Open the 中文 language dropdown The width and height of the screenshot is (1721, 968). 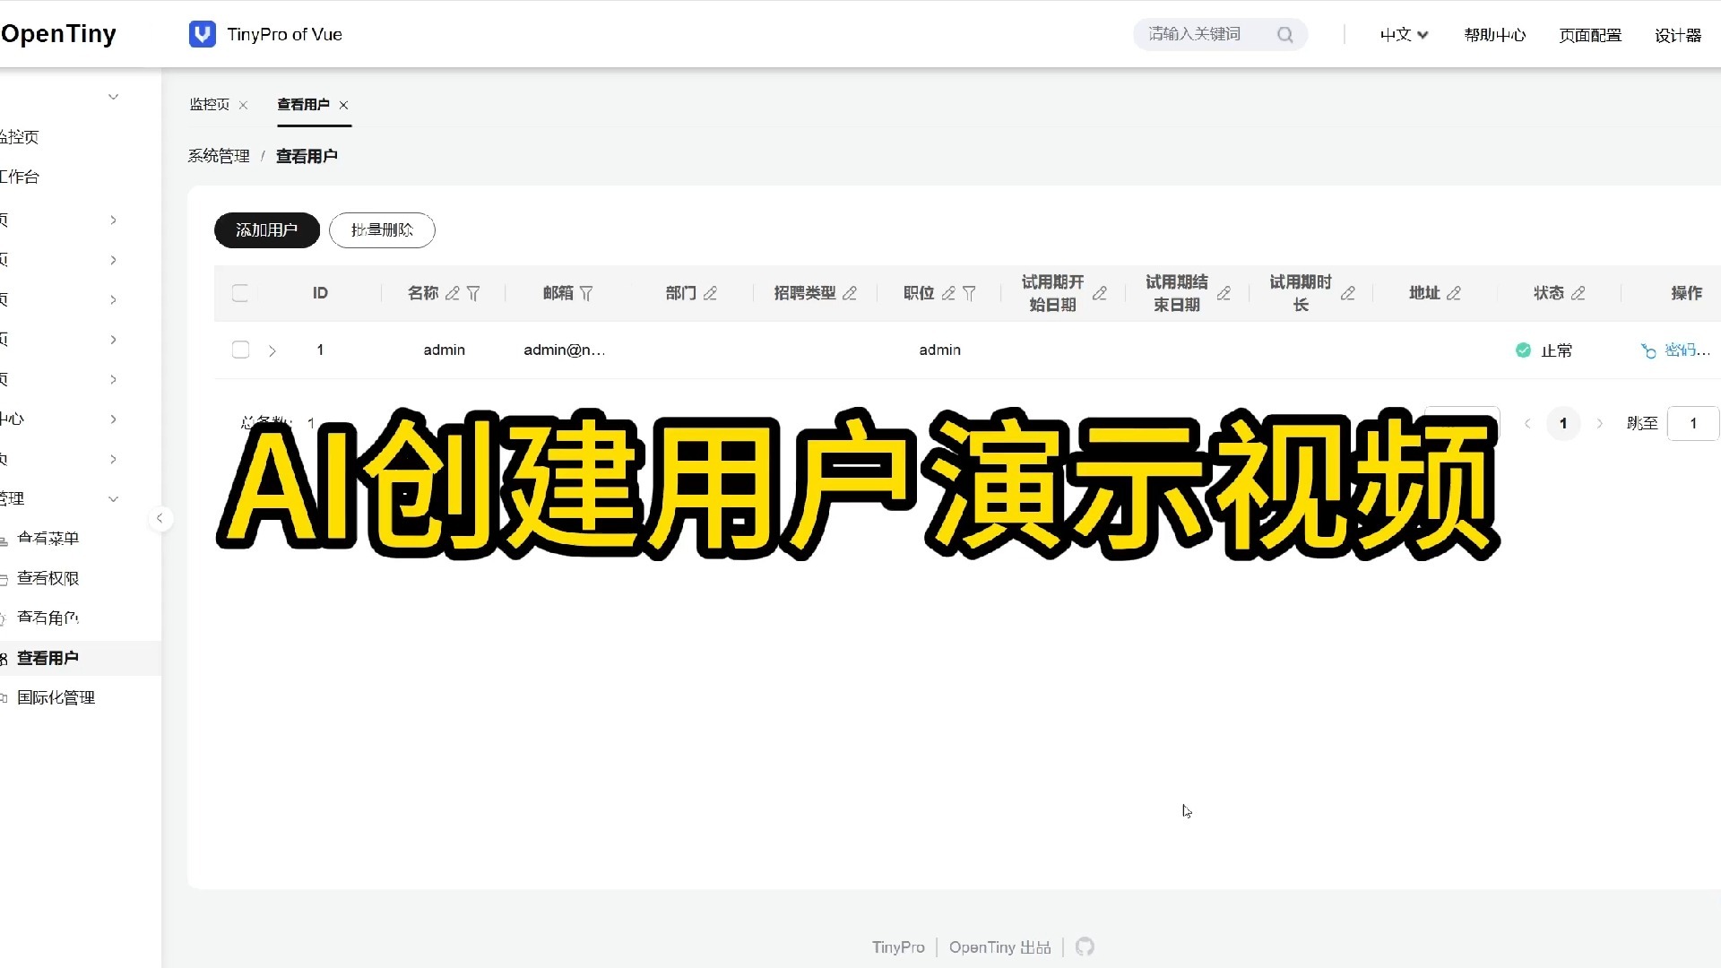(1404, 34)
